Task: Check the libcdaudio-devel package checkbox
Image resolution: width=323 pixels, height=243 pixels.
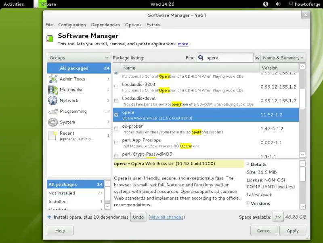Action: 116,101
